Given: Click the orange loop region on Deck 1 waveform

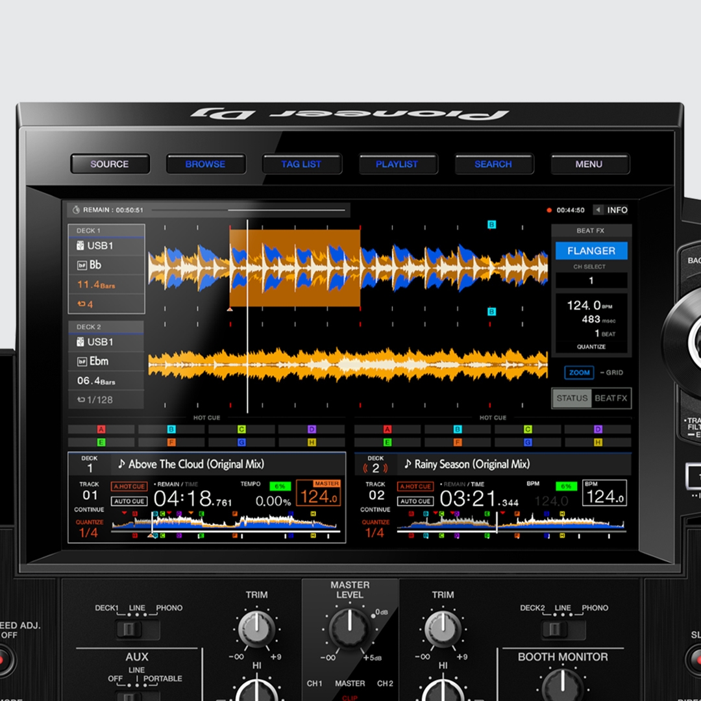Looking at the screenshot, I should tap(295, 267).
